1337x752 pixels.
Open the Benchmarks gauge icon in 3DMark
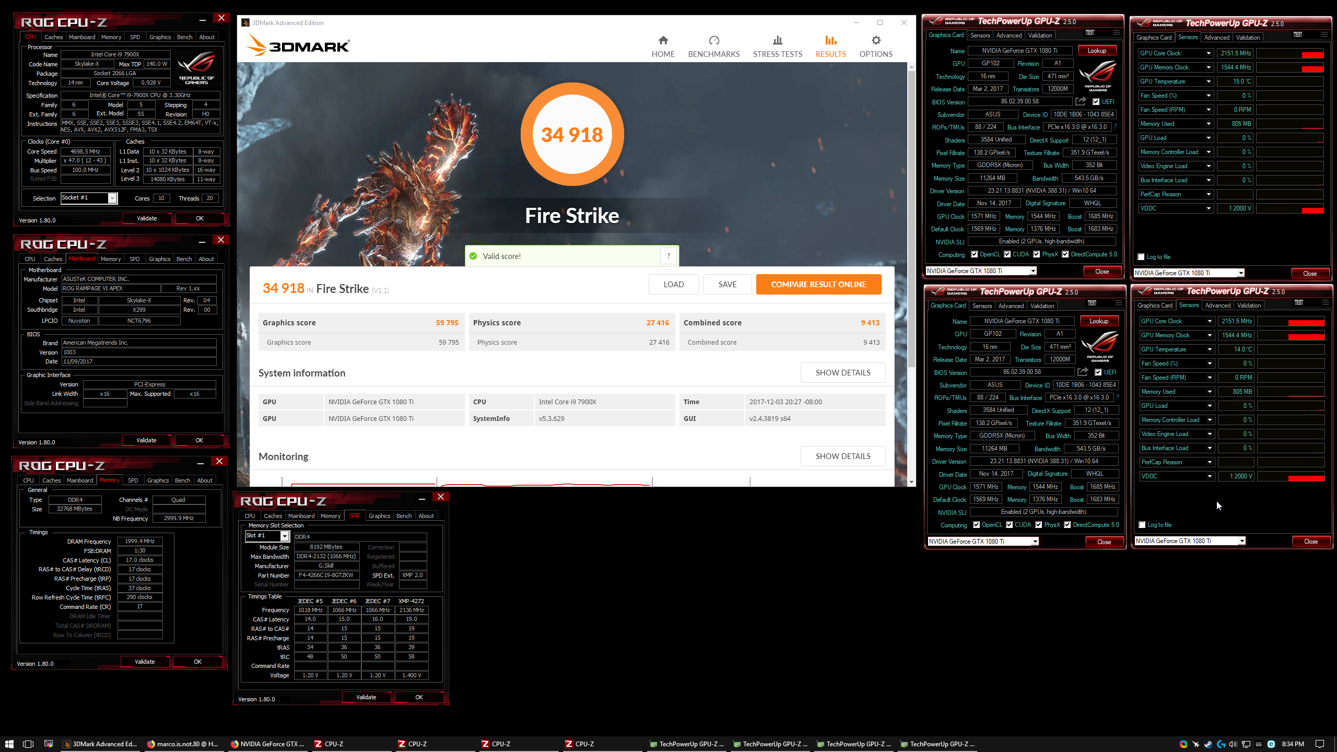tap(714, 40)
